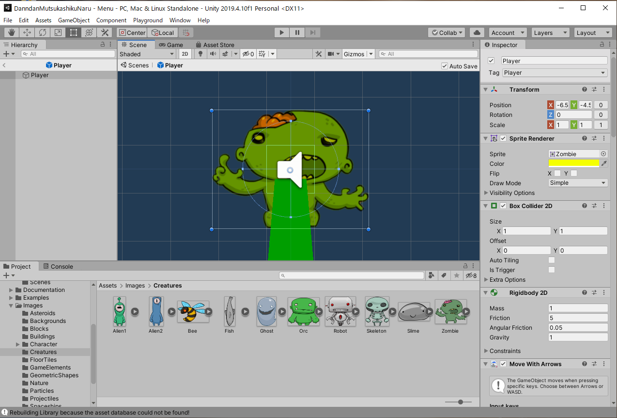Search project by label icon
Screen dimensions: 617x418
[x=444, y=275]
